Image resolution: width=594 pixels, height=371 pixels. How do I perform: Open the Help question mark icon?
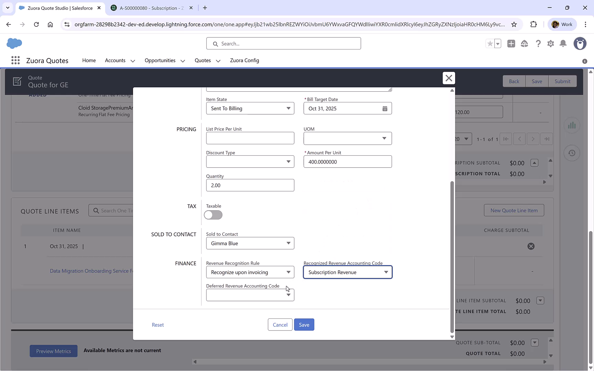click(x=538, y=44)
